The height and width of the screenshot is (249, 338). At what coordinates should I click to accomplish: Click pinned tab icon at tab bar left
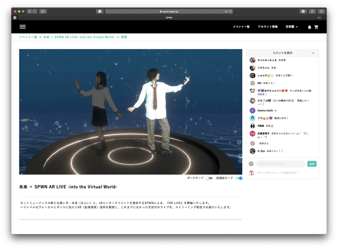pos(15,18)
